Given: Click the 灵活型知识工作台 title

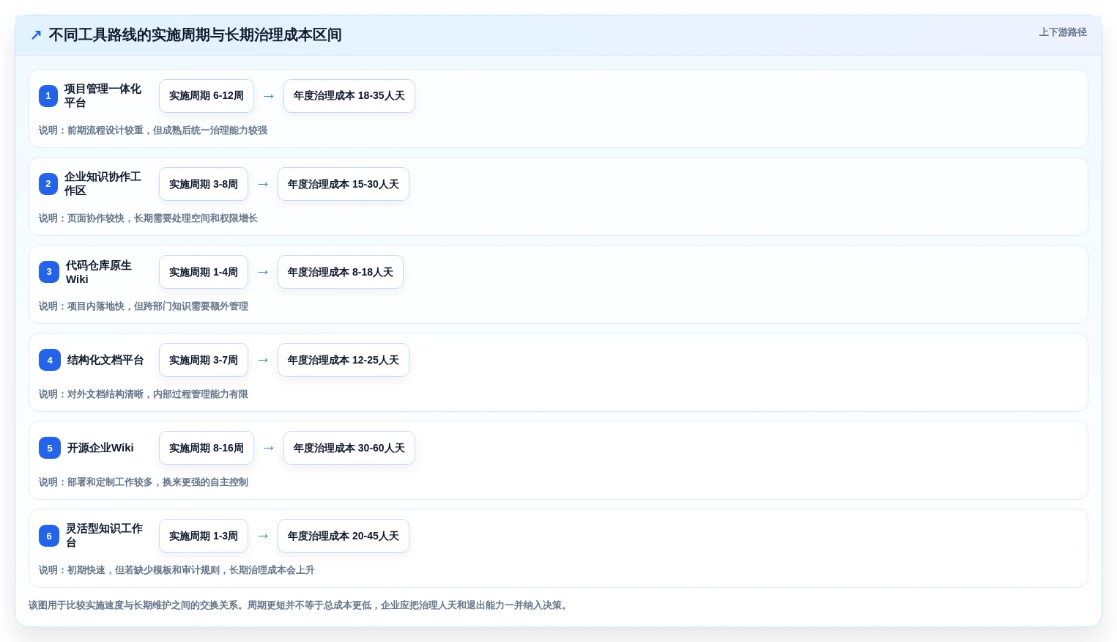Looking at the screenshot, I should point(104,536).
